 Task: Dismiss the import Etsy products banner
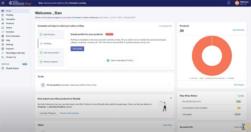(171, 98)
